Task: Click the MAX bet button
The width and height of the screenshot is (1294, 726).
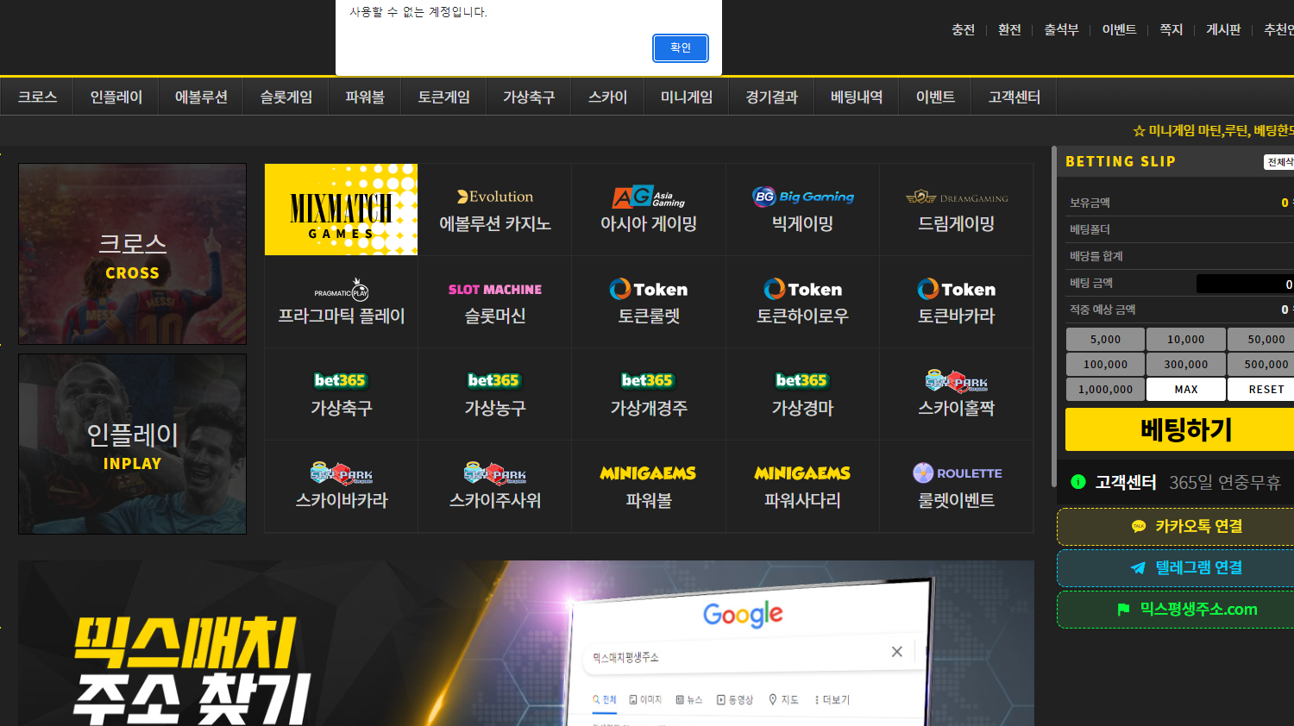Action: [x=1186, y=390]
